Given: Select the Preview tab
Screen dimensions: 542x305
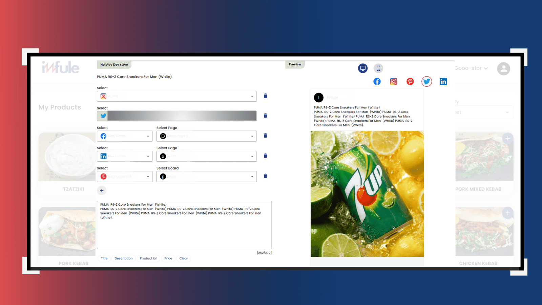Looking at the screenshot, I should point(295,64).
